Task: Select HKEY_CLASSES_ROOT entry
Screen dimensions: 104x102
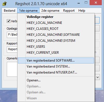Action: coord(56,29)
